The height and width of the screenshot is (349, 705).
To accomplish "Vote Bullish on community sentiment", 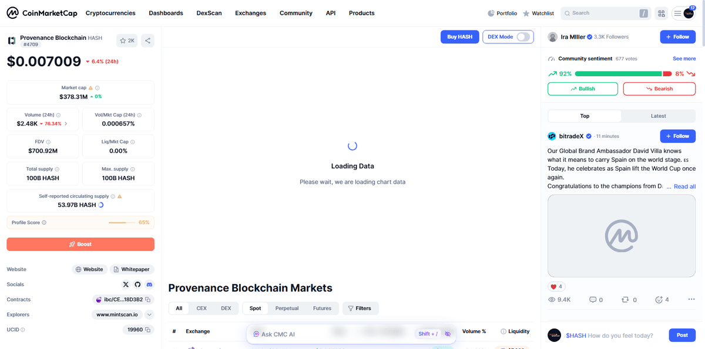I will 583,89.
